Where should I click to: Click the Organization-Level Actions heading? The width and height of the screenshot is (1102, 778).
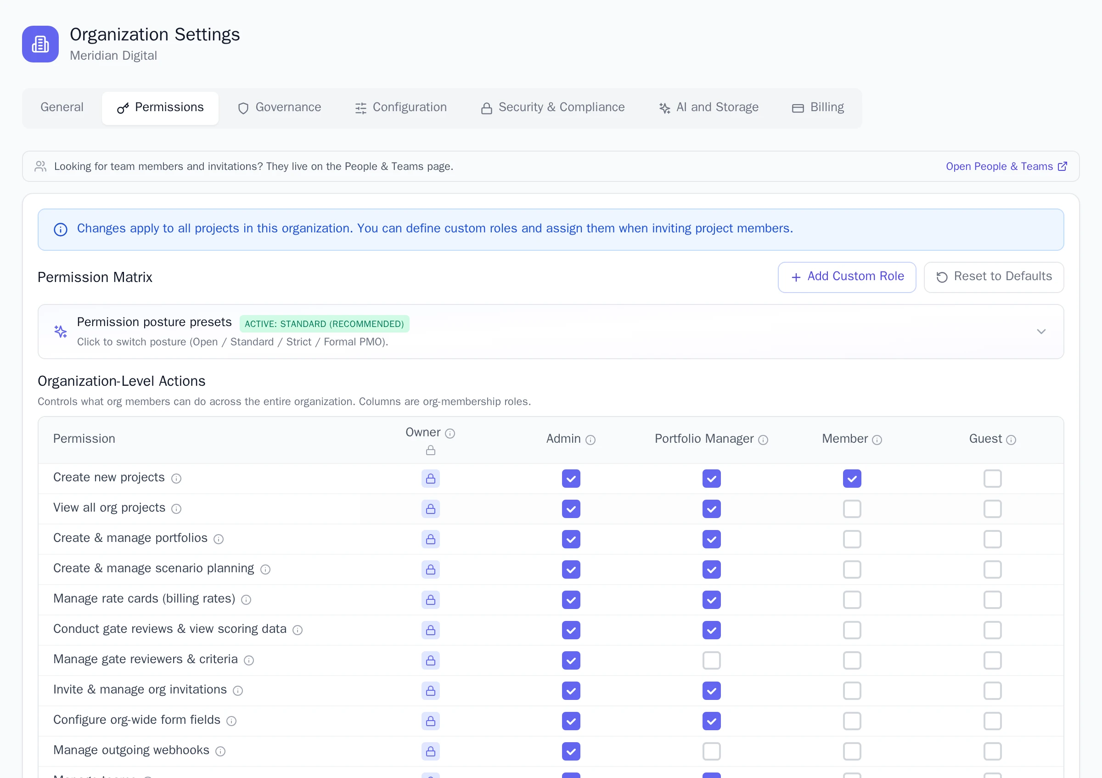point(121,381)
